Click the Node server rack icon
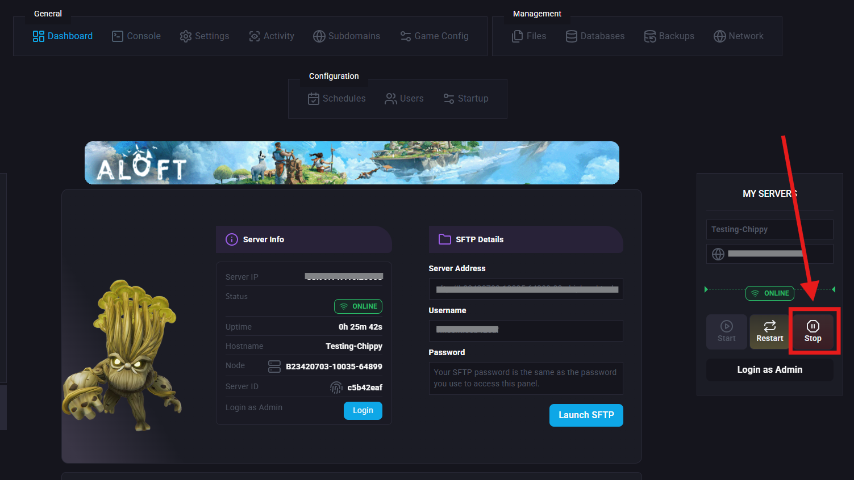This screenshot has height=480, width=854. [274, 367]
